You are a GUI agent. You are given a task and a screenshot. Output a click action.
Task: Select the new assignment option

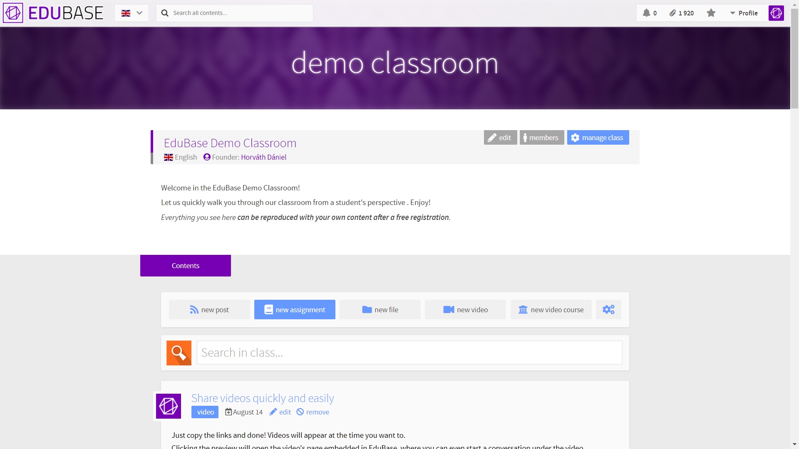point(294,309)
